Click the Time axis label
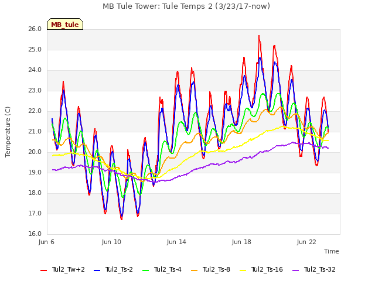The width and height of the screenshot is (375, 281). tap(332, 251)
